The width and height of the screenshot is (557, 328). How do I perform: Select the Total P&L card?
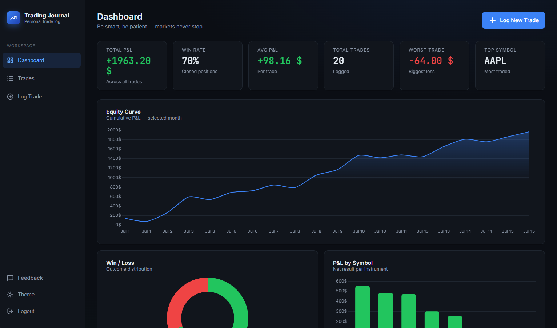(132, 66)
